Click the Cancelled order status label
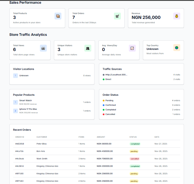This screenshot has width=194, height=184. [110, 114]
